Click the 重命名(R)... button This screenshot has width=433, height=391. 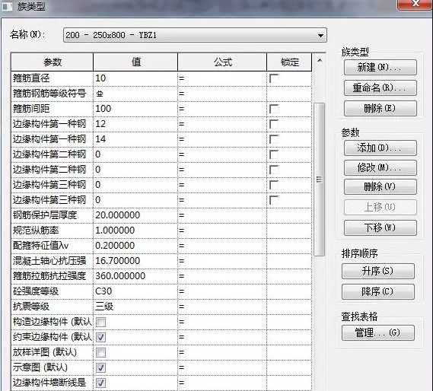[x=380, y=87]
